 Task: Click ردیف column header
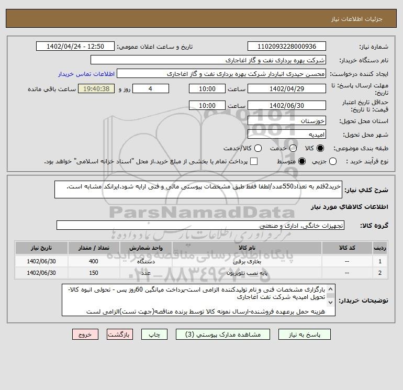[x=380, y=248]
